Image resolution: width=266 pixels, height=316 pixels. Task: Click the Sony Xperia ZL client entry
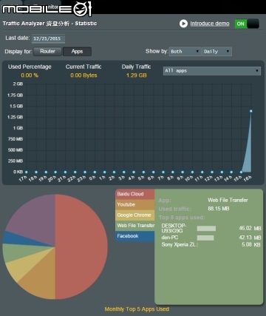pos(178,244)
